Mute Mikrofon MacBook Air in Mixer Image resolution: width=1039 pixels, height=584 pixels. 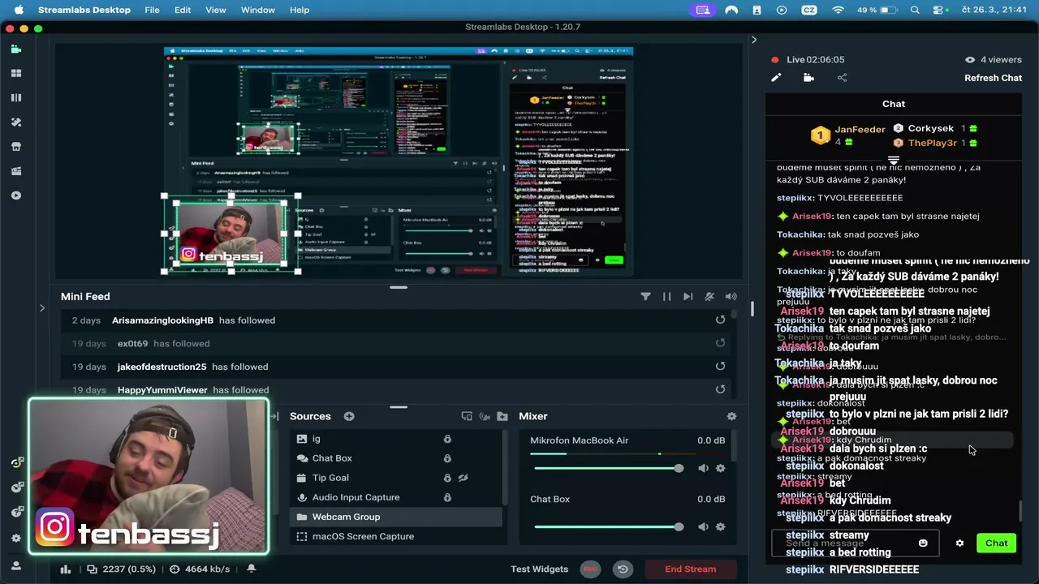point(703,468)
